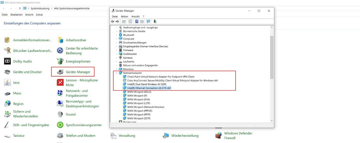Image resolution: width=360 pixels, height=143 pixels.
Task: Click the Bluetooth symbol in the device tree
Action: [121, 35]
